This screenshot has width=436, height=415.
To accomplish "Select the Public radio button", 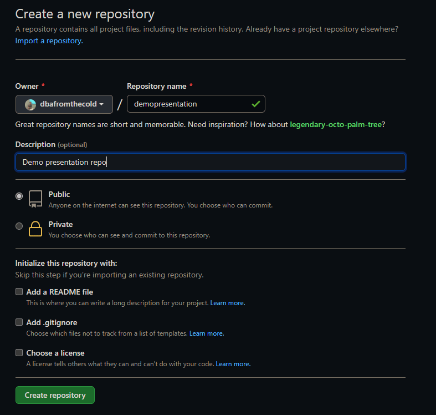I will (x=19, y=196).
